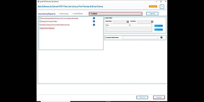This screenshot has width=204, height=102.
Task: Click info icon for Migrate Without Attachment
Action: [94, 25]
